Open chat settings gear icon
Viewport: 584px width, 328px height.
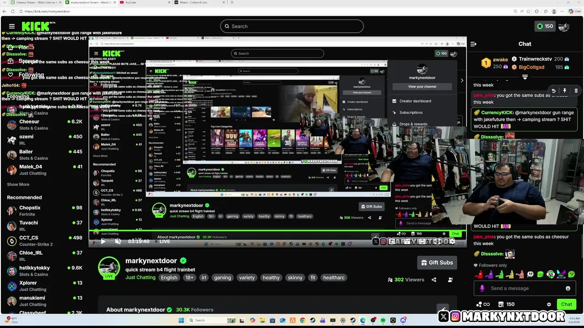click(x=549, y=304)
